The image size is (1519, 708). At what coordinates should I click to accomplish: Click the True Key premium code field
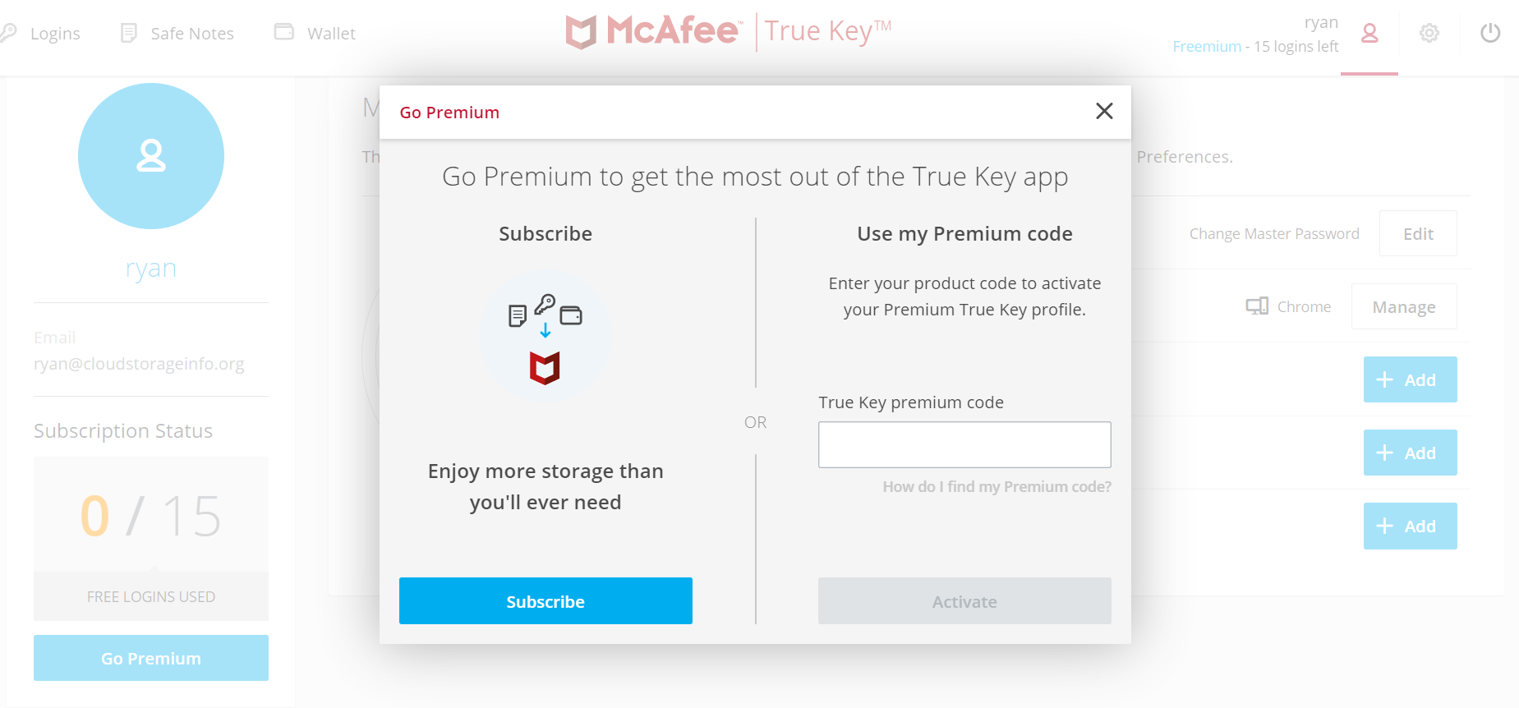tap(964, 444)
